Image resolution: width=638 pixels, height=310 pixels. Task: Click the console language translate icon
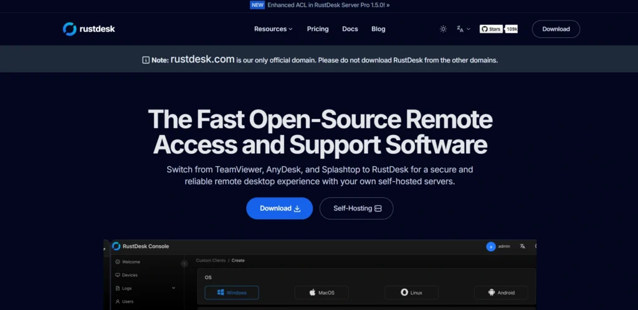pyautogui.click(x=523, y=247)
